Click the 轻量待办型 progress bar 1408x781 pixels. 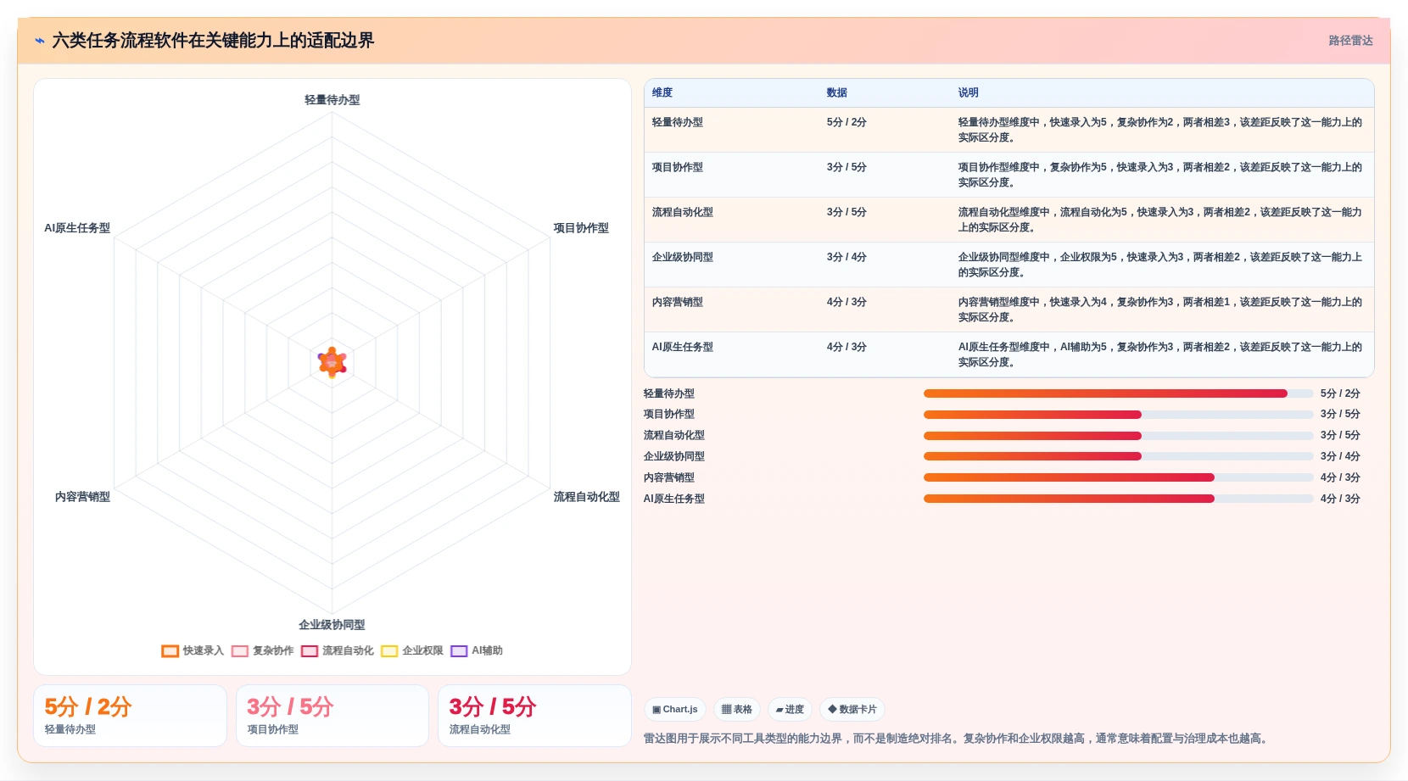coord(1118,393)
